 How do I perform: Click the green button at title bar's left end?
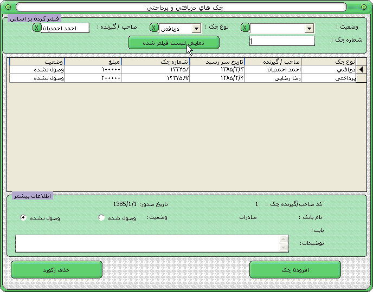pyautogui.click(x=8, y=8)
